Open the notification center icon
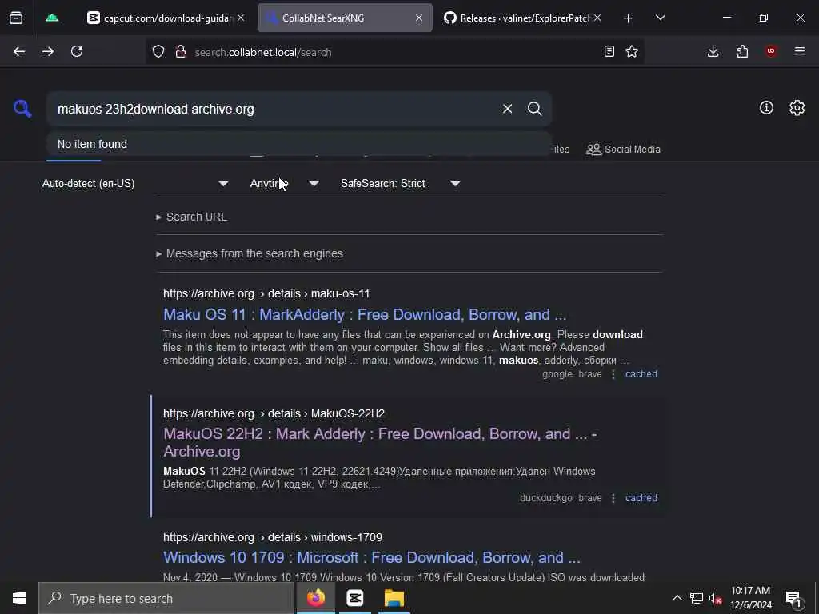 coord(793,599)
